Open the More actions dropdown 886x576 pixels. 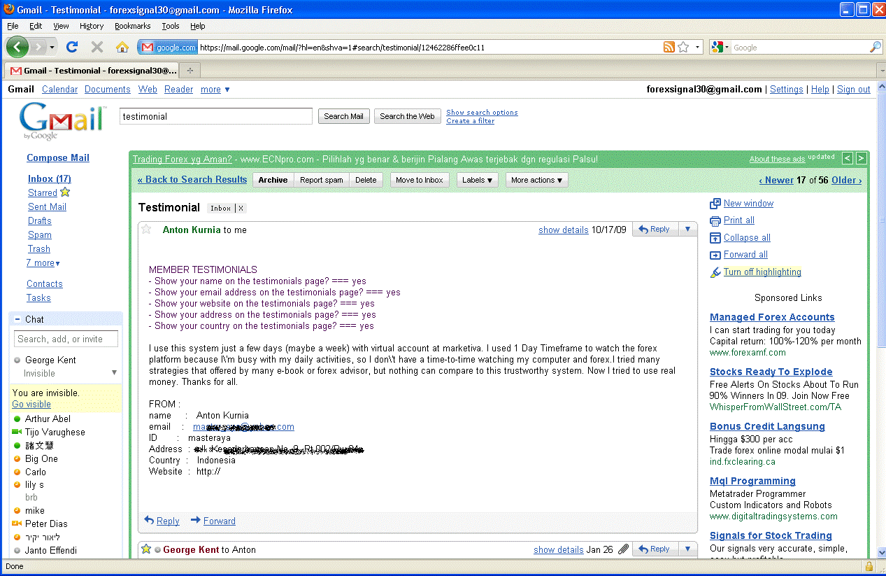pos(537,180)
